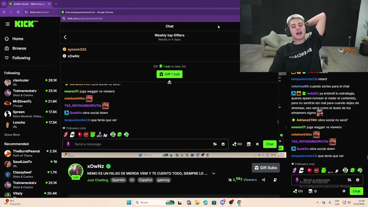Screen dimensions: 368x207
Task: Open MrStivenTc channel in Following list
Action: click(x=30, y=103)
